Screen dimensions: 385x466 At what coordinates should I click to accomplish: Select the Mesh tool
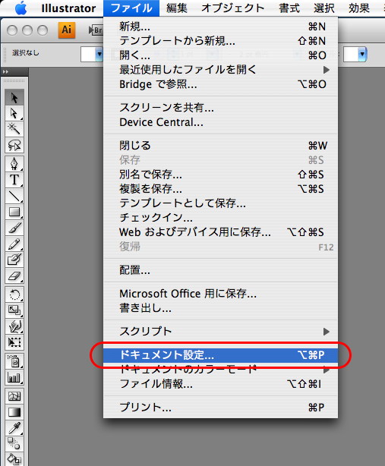pos(14,396)
